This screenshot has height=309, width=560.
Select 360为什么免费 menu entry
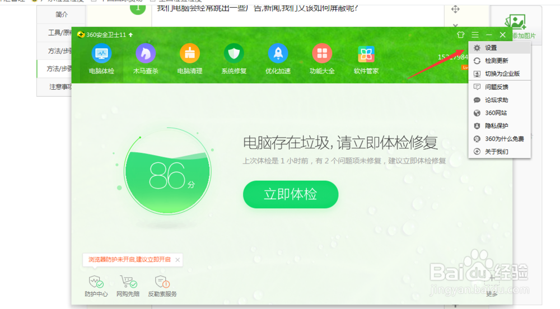click(x=500, y=139)
